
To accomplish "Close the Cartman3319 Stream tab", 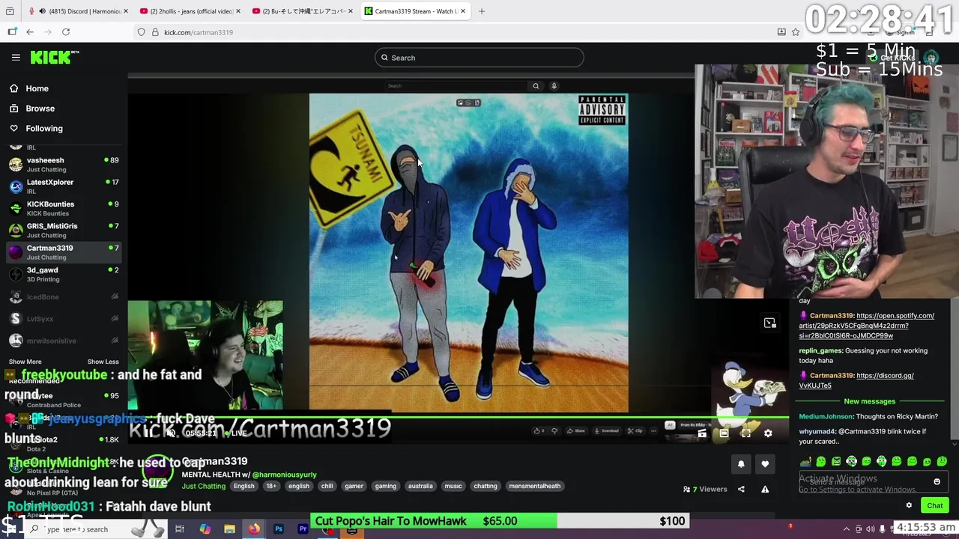I will (x=463, y=11).
